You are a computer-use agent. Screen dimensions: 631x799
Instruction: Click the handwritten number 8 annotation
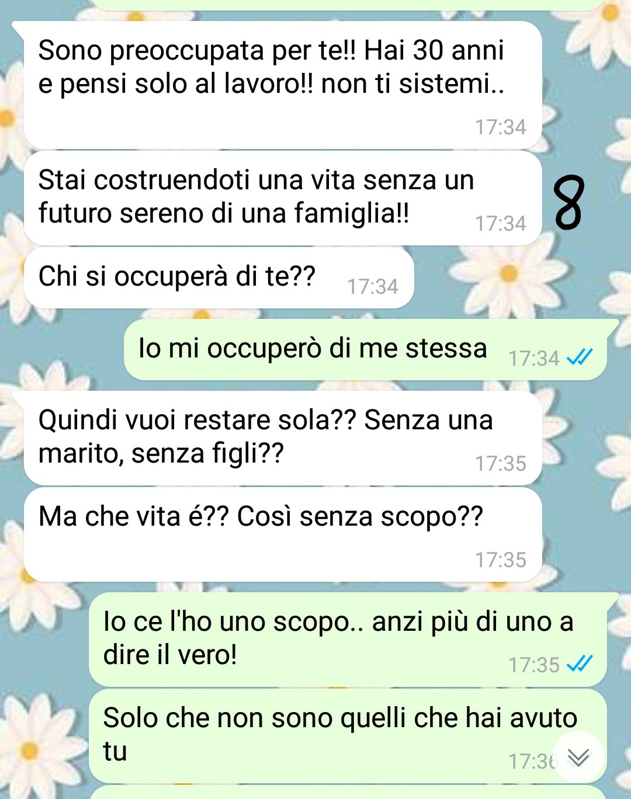click(x=569, y=203)
